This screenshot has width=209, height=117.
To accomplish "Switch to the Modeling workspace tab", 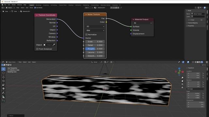I will click(39, 5).
